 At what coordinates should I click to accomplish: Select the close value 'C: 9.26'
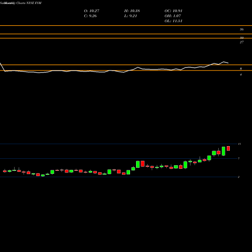pos(90,16)
